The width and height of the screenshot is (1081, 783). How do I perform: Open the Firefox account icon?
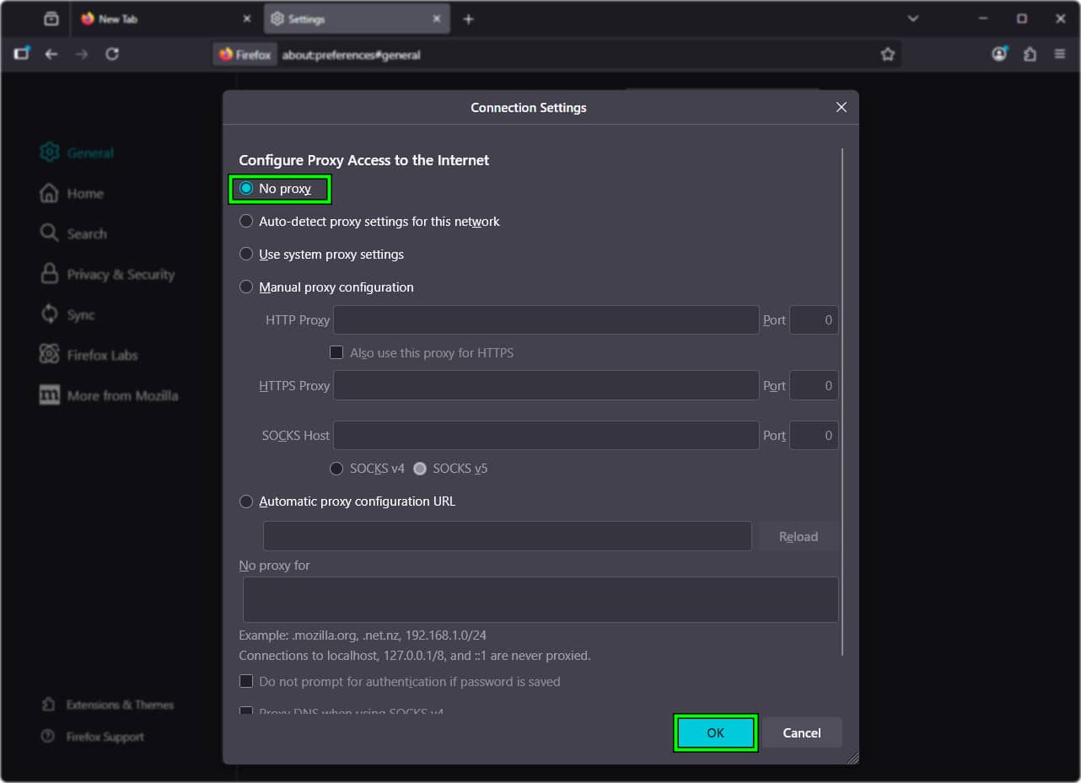click(999, 54)
